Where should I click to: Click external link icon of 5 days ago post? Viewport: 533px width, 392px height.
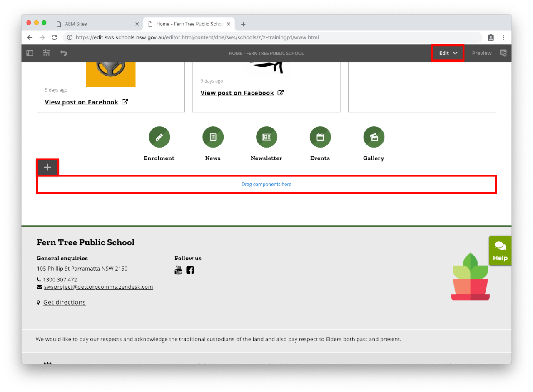(125, 102)
